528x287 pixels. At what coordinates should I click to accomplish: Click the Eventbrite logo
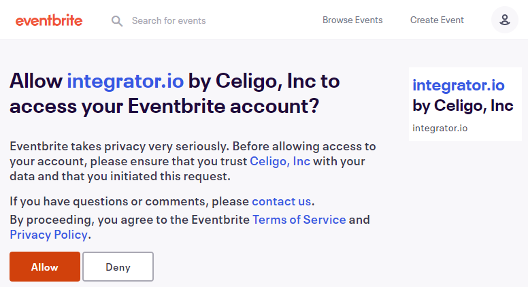coord(49,20)
